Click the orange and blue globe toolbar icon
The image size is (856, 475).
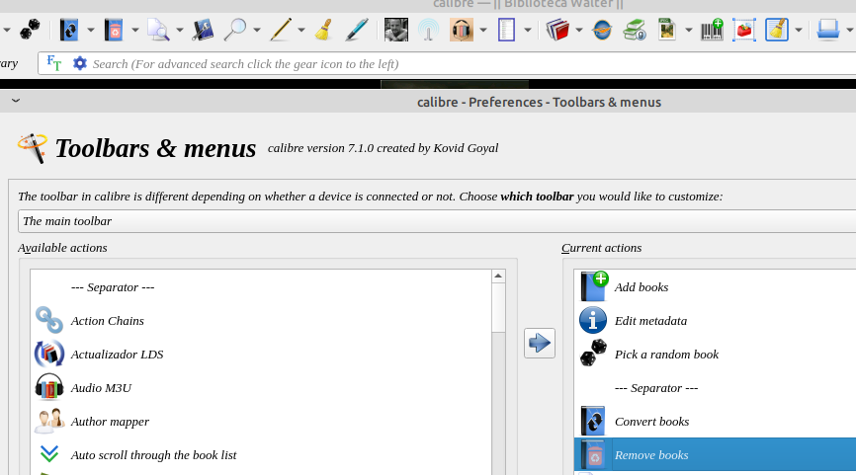pos(602,30)
